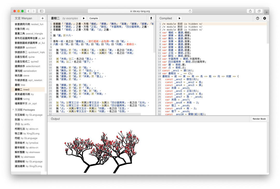Screen dimensions: 280x189
Task: Reload the page using the refresh icon
Action: pyautogui.click(x=190, y=11)
